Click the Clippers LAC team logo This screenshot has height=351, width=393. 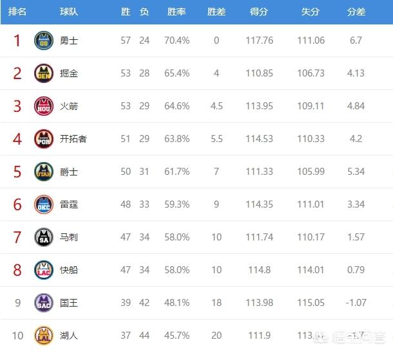44,270
